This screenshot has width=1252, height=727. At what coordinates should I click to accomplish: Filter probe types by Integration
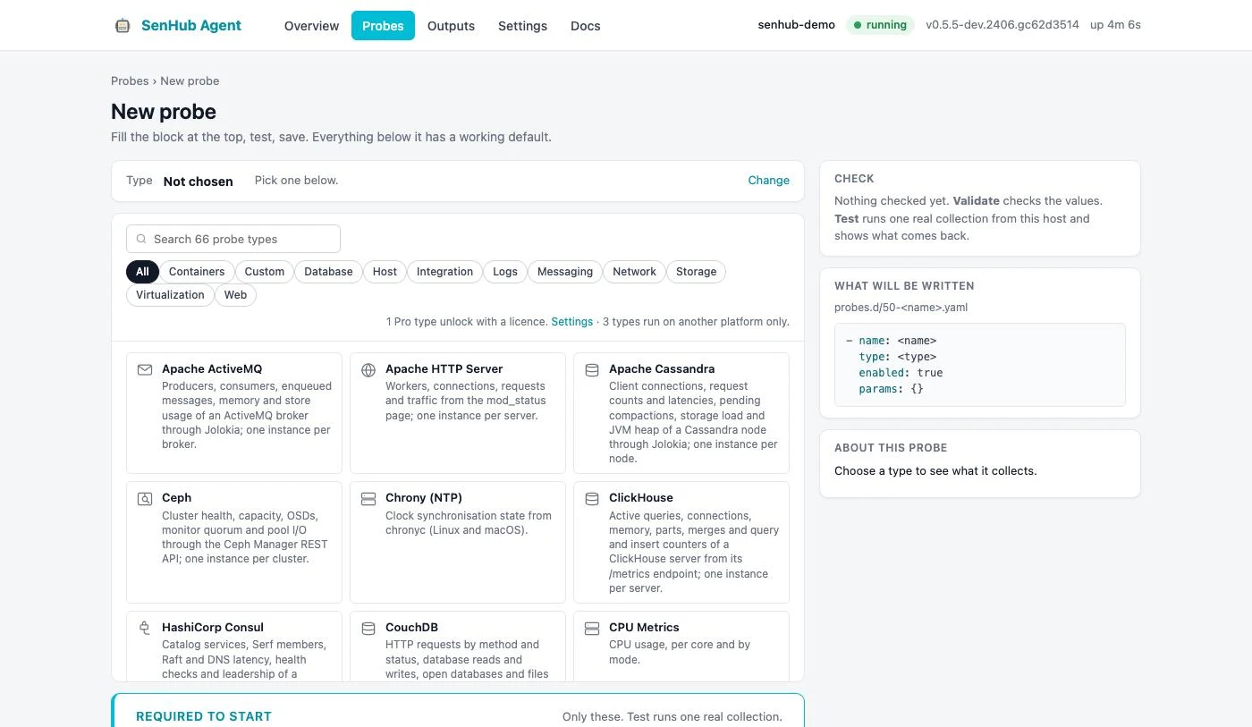[x=444, y=272]
